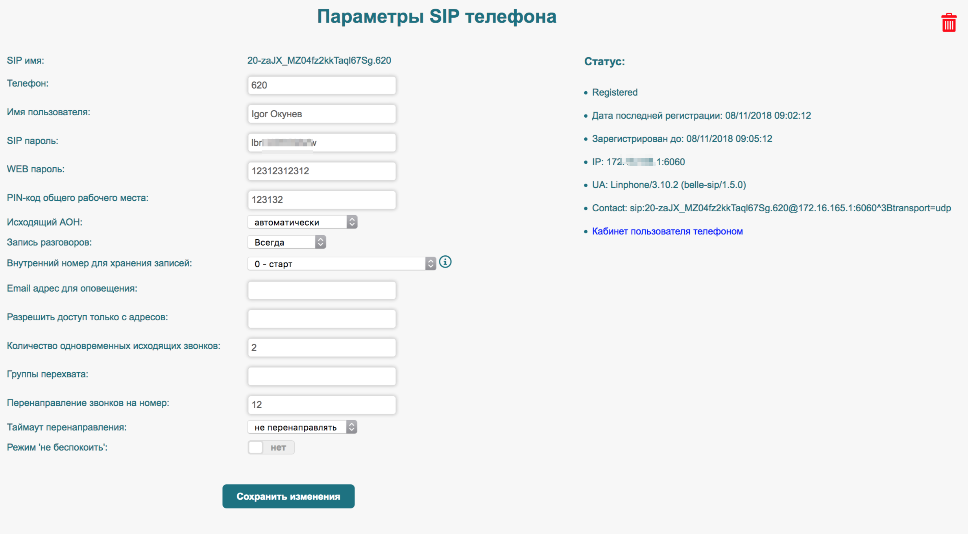Click the Перенаправление звонков на номер field

coord(321,405)
